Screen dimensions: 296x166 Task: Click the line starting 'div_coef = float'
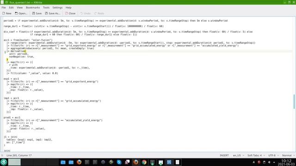click(128, 32)
